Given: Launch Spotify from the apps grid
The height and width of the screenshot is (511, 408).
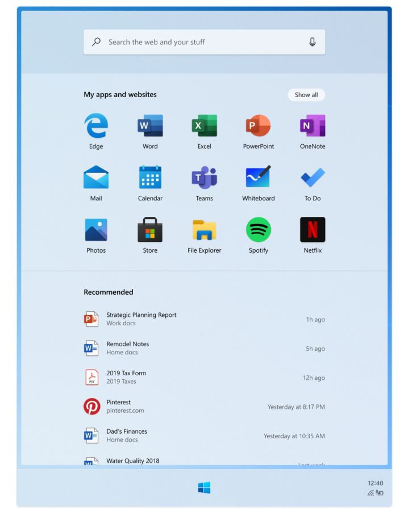Looking at the screenshot, I should tap(258, 230).
